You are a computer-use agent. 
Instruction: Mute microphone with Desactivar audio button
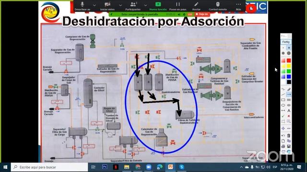[x=83, y=6]
